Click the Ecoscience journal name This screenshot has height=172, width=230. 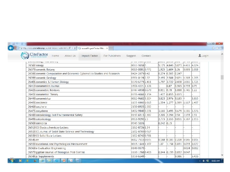click(x=41, y=103)
